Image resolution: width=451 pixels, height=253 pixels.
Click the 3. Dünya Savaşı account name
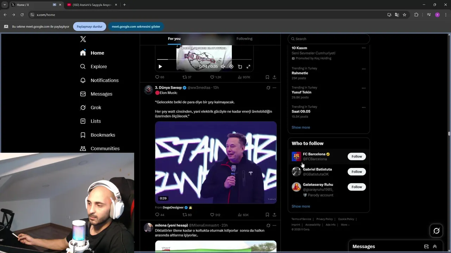(168, 87)
